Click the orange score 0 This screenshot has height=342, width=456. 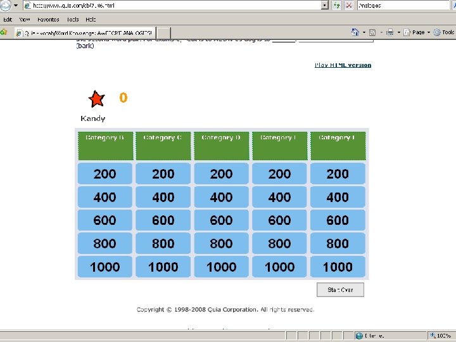123,98
